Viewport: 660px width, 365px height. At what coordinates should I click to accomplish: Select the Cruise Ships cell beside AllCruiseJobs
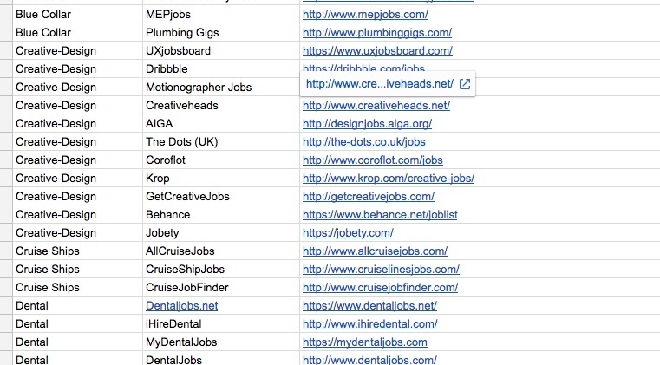point(48,251)
